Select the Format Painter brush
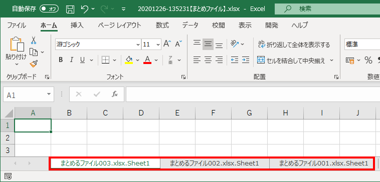The height and width of the screenshot is (182, 380). coord(34,64)
